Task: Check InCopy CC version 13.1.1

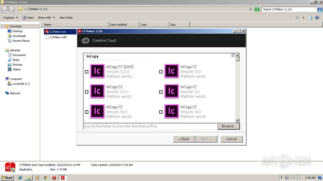Action: [x=87, y=112]
